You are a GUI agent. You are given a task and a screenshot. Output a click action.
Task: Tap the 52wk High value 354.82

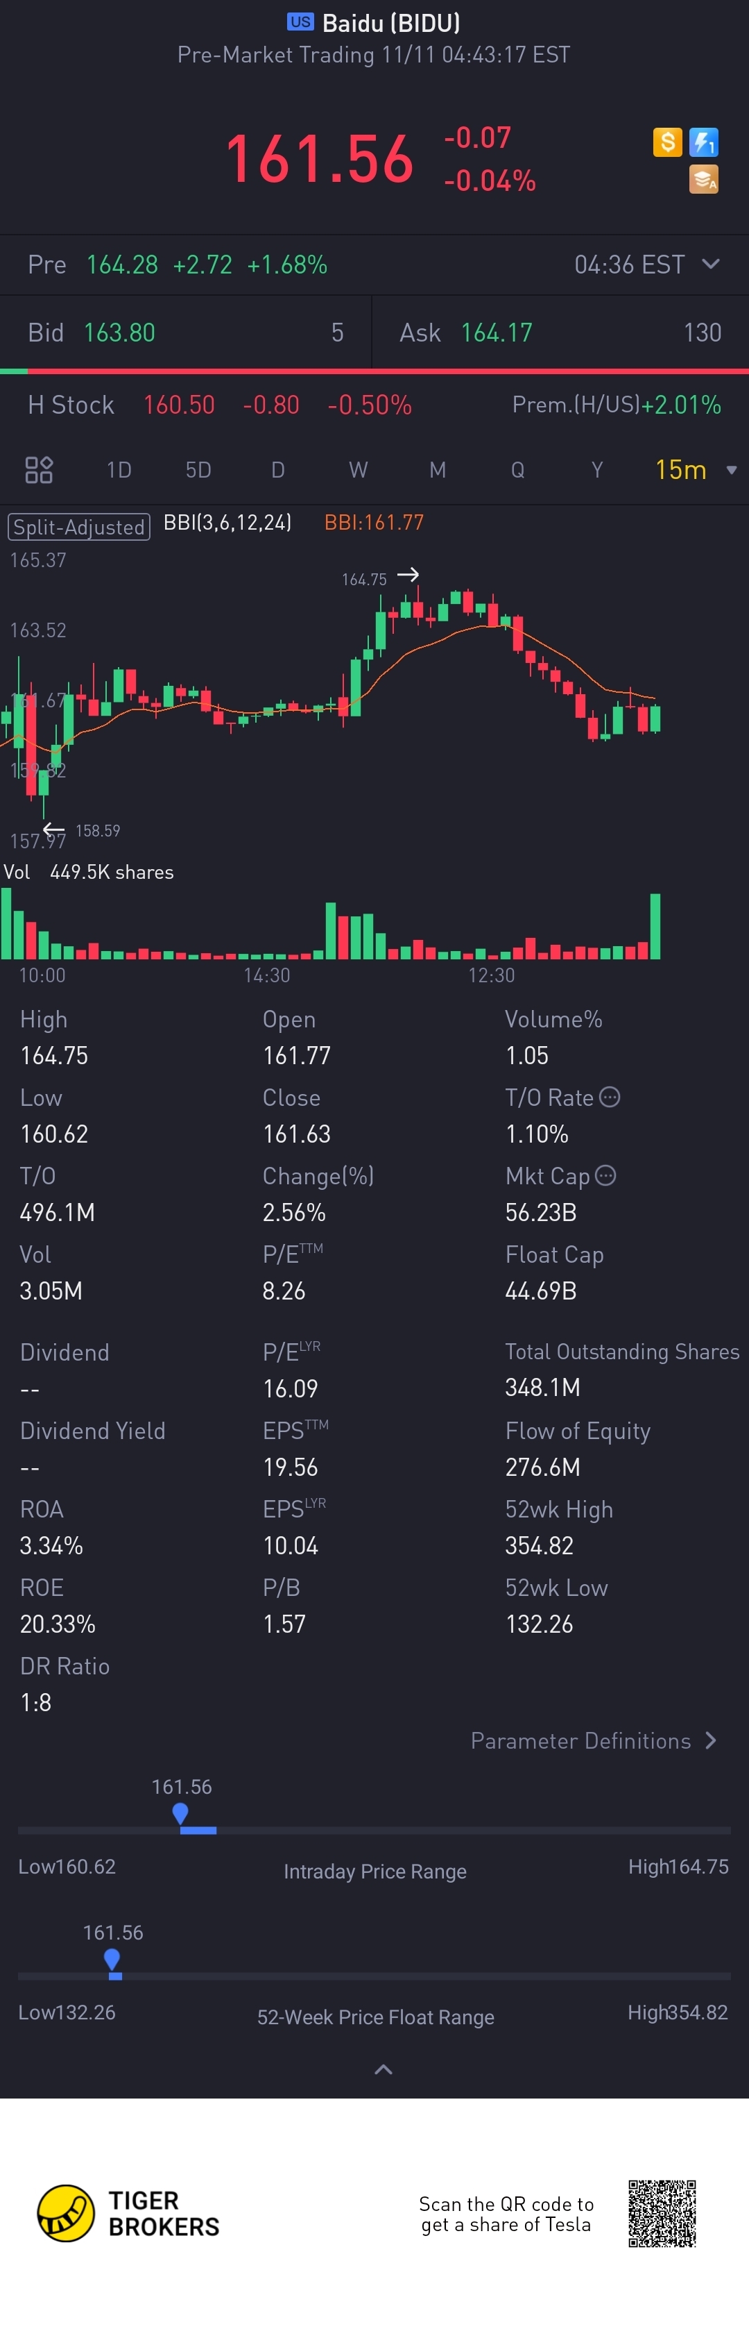(538, 1546)
